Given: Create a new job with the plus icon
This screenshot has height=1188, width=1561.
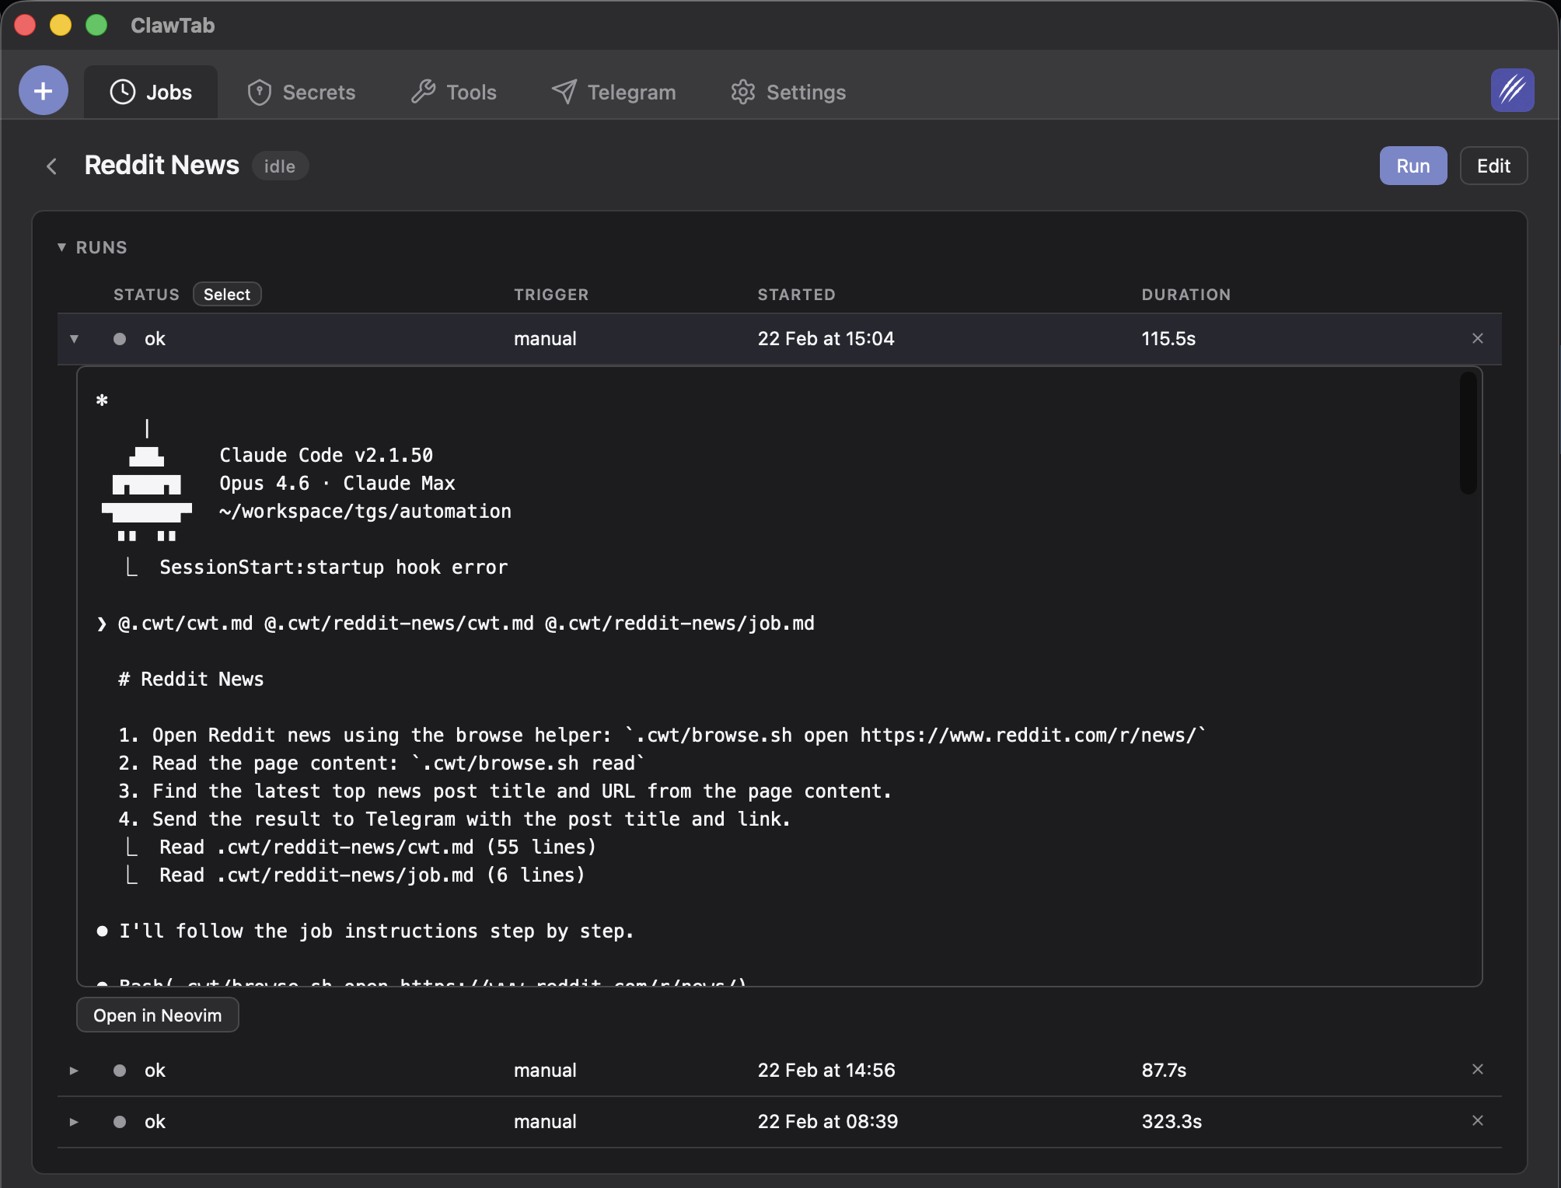Looking at the screenshot, I should point(43,90).
